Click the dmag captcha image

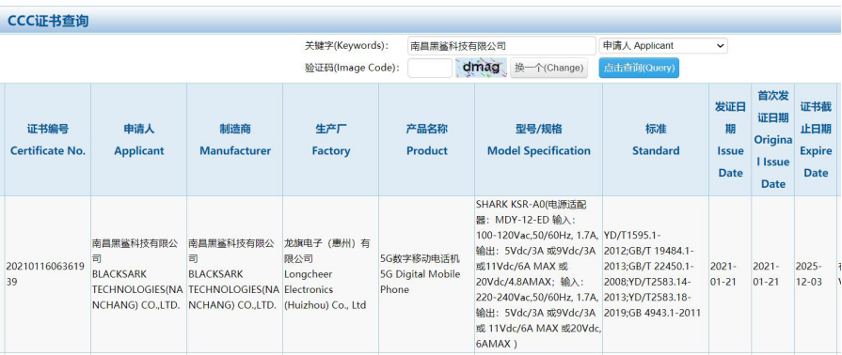[481, 69]
